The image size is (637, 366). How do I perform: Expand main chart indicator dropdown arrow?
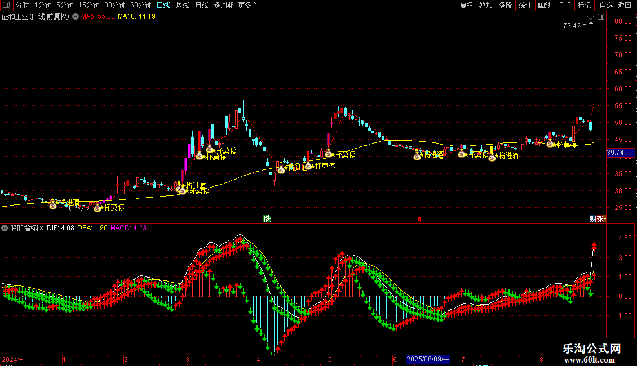coord(76,17)
